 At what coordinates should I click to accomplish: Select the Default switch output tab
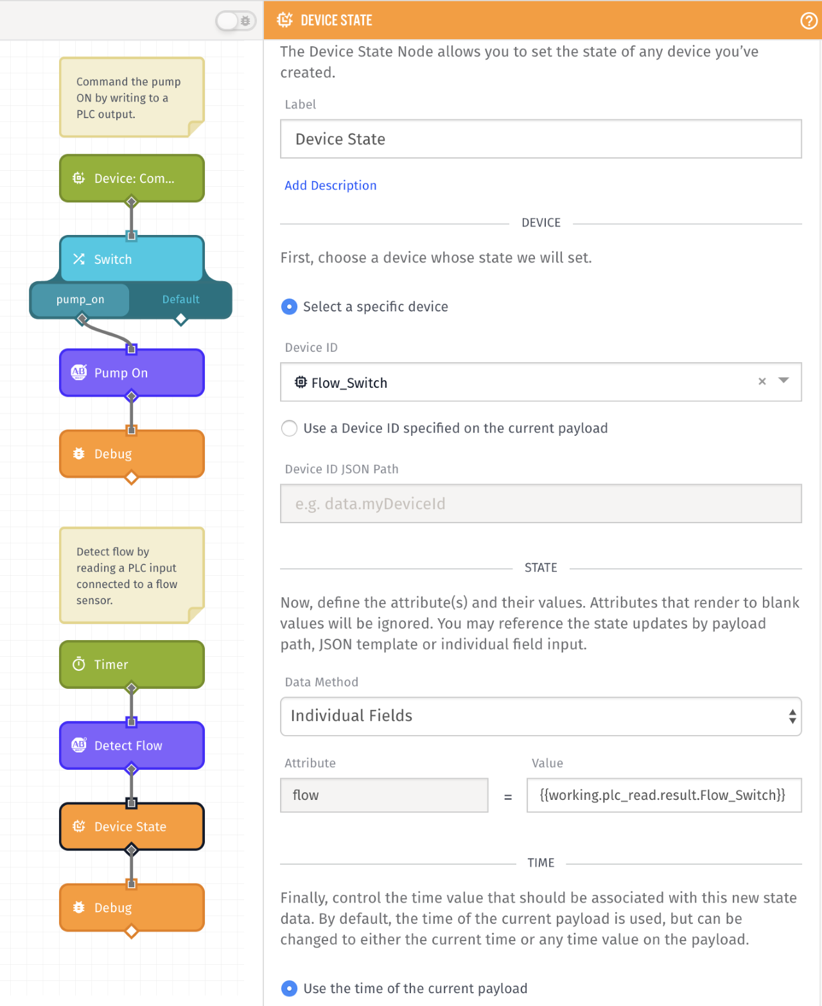click(x=180, y=300)
